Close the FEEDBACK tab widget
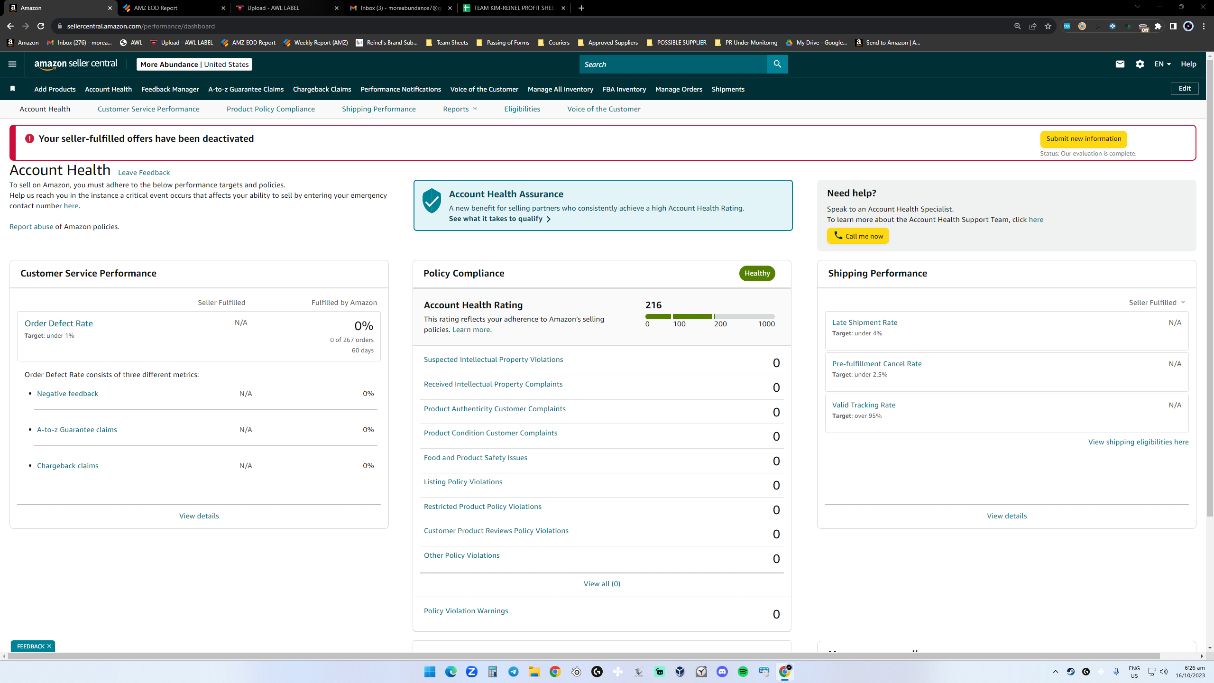This screenshot has height=683, width=1214. click(x=49, y=646)
